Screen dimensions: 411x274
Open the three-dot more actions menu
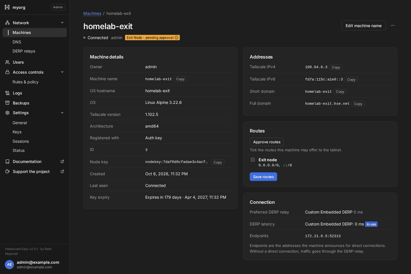(x=393, y=25)
